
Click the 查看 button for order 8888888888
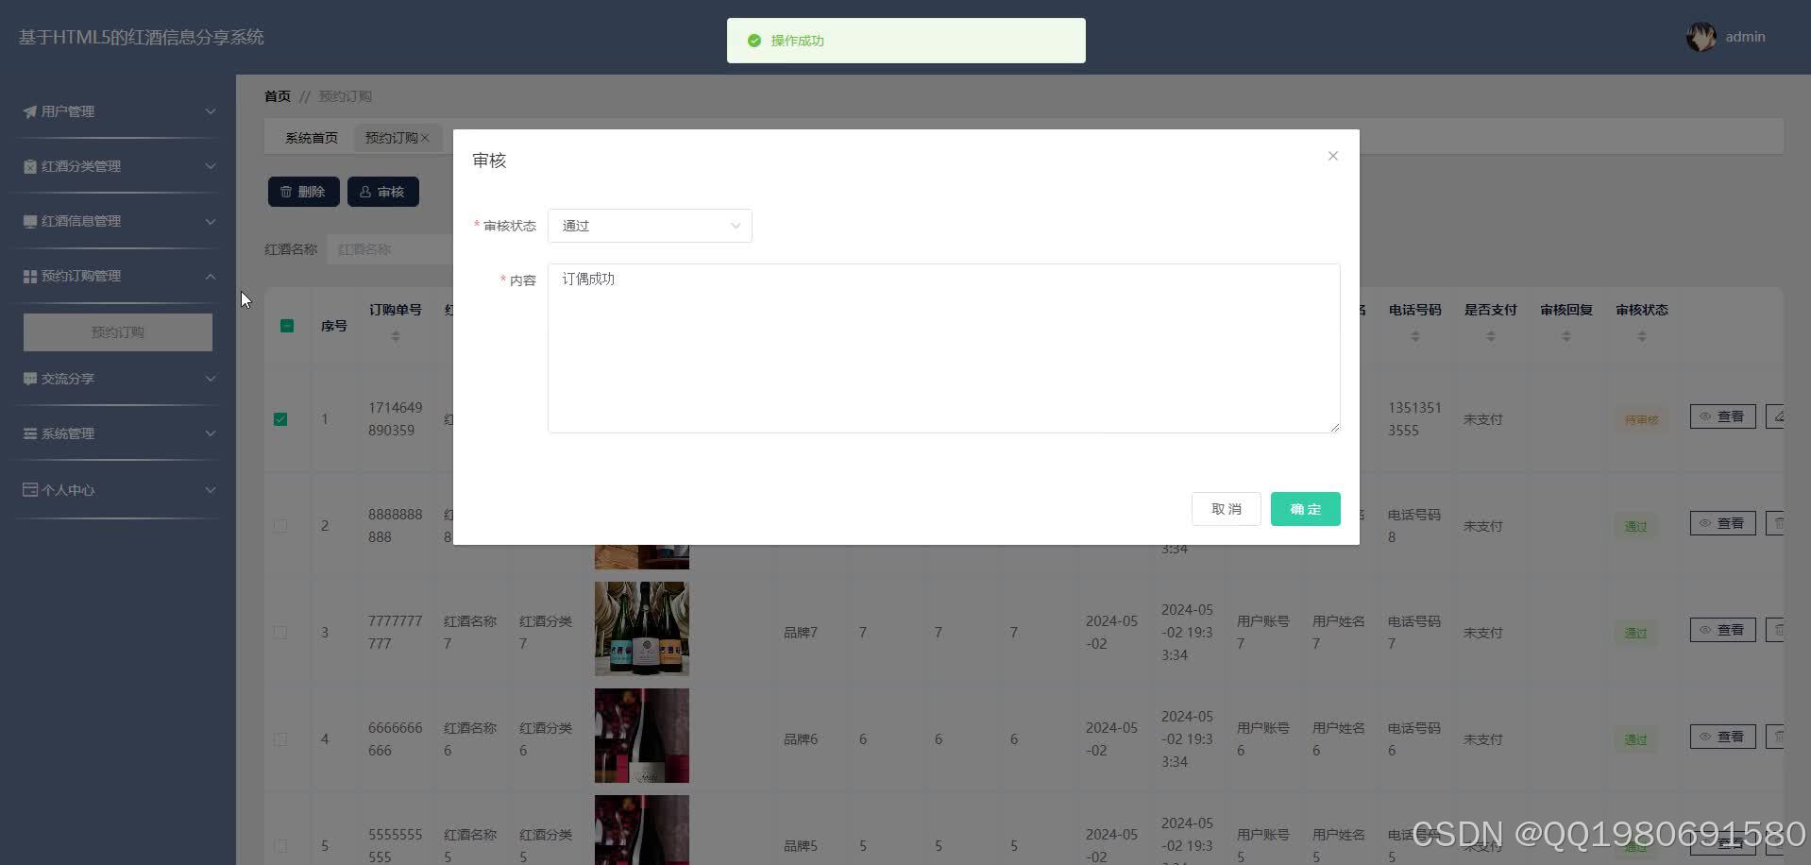pyautogui.click(x=1722, y=523)
